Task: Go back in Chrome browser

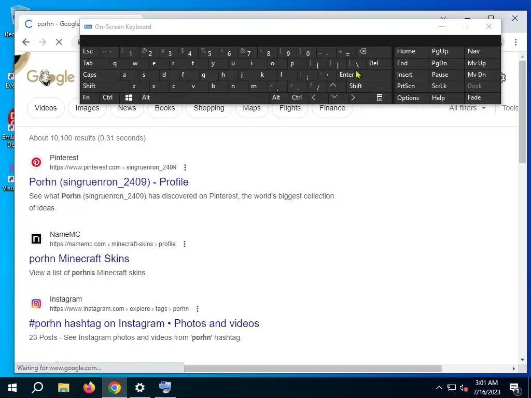Action: (x=26, y=42)
